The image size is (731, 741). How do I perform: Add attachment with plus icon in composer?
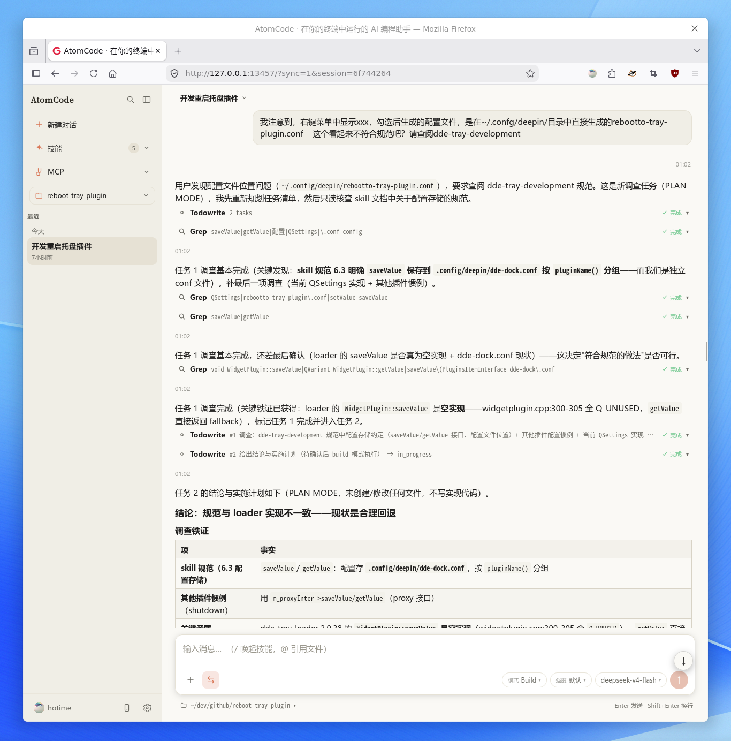(x=191, y=680)
